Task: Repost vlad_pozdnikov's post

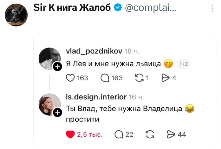Action: coord(139,78)
